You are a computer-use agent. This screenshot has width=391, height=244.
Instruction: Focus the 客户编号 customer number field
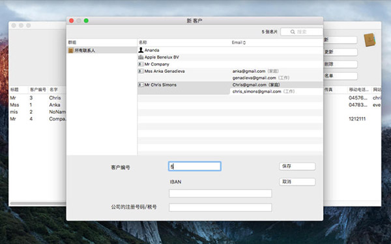point(195,167)
